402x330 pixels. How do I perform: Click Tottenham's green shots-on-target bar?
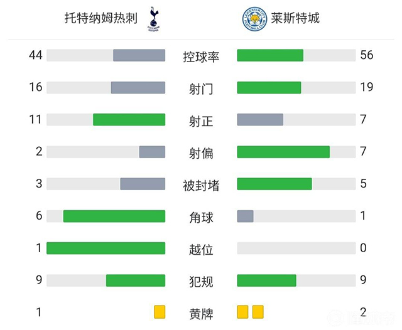pos(129,119)
